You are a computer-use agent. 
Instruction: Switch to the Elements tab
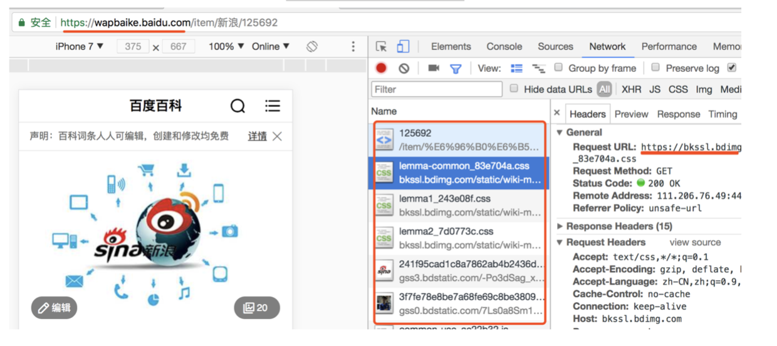click(x=451, y=46)
